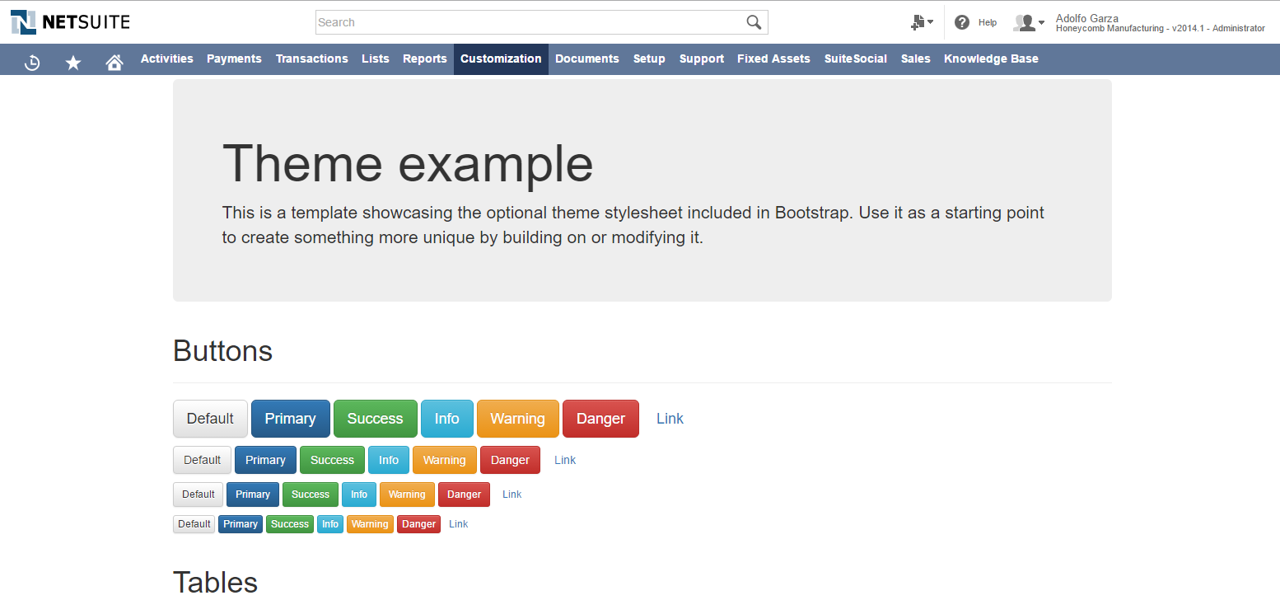Click the third-row Success button
1280x600 pixels.
pos(311,495)
